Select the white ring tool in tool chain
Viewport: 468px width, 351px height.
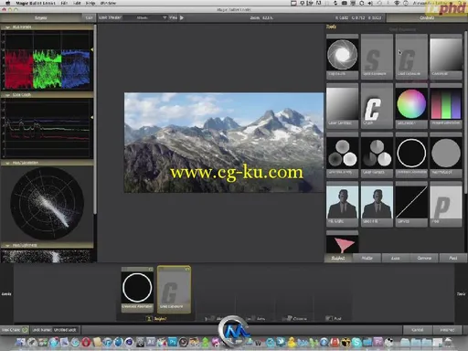(137, 290)
